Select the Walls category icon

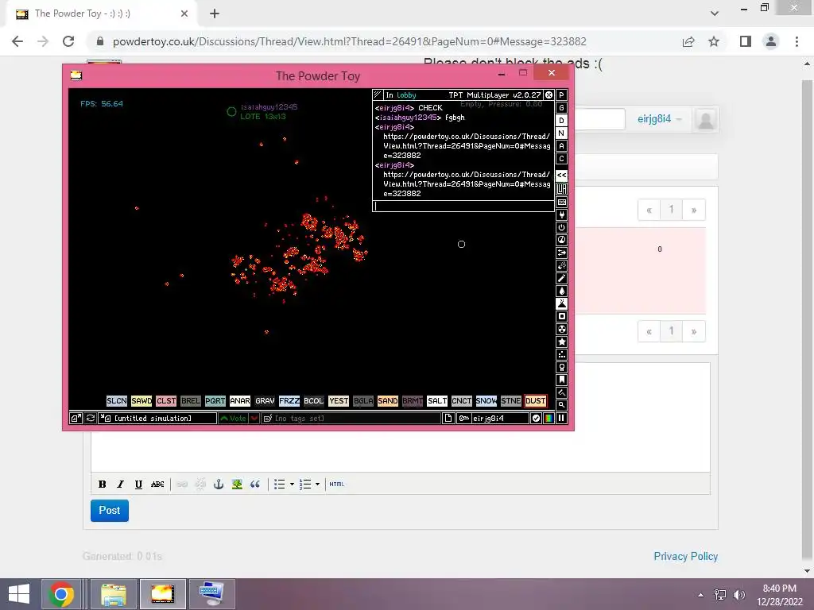click(x=561, y=202)
